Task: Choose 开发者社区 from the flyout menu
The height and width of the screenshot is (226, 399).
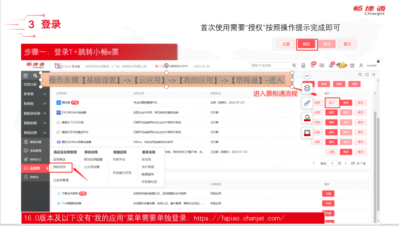Action: [x=149, y=182]
